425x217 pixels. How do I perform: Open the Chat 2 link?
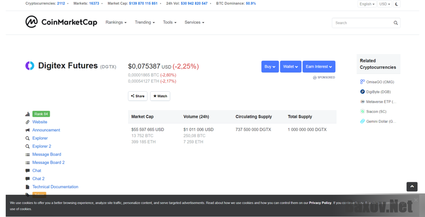tap(39, 179)
